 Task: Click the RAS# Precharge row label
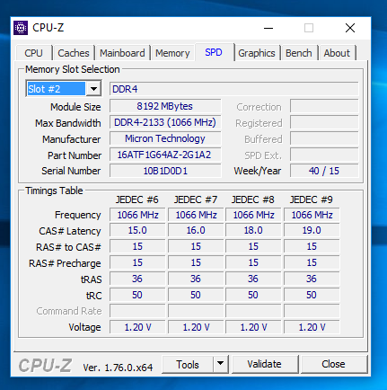coord(65,263)
